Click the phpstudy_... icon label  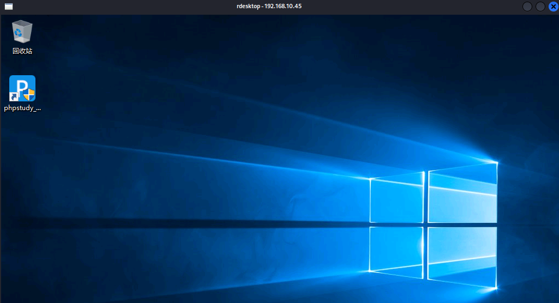point(22,108)
